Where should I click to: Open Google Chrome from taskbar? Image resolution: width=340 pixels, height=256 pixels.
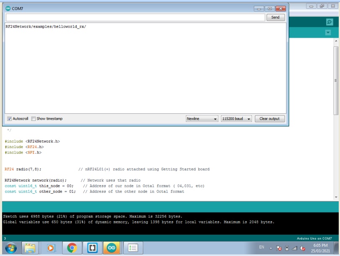(x=72, y=248)
